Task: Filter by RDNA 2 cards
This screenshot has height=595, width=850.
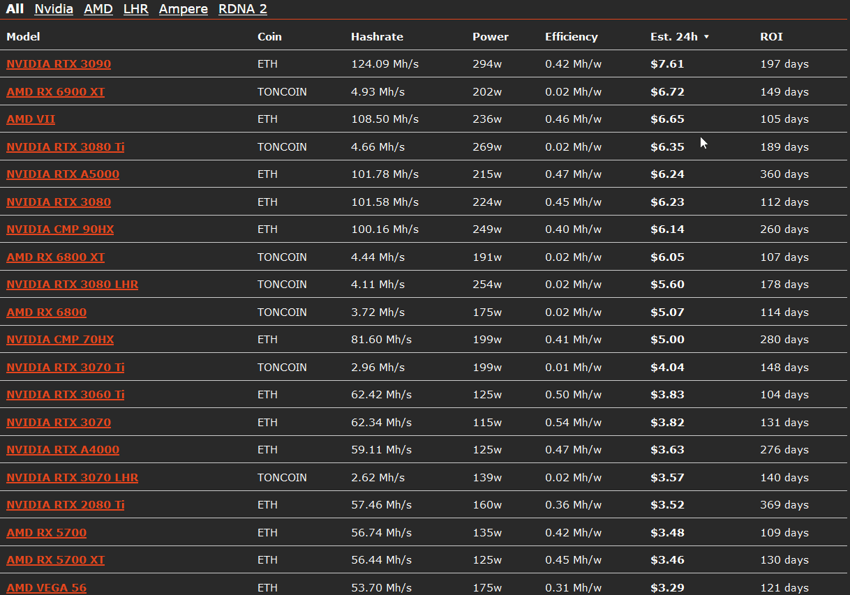Action: tap(243, 9)
